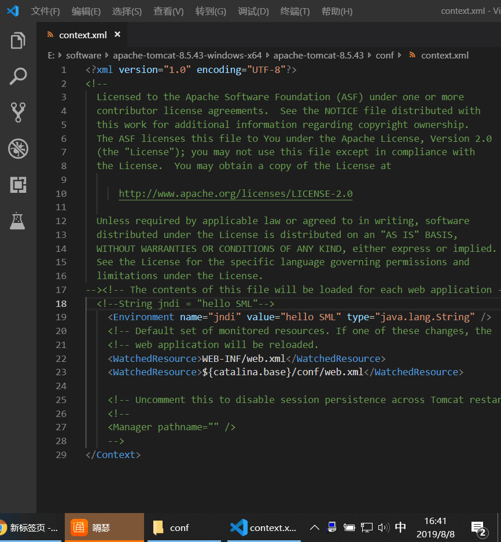
Task: Click line number 29 in gutter
Action: (61, 455)
